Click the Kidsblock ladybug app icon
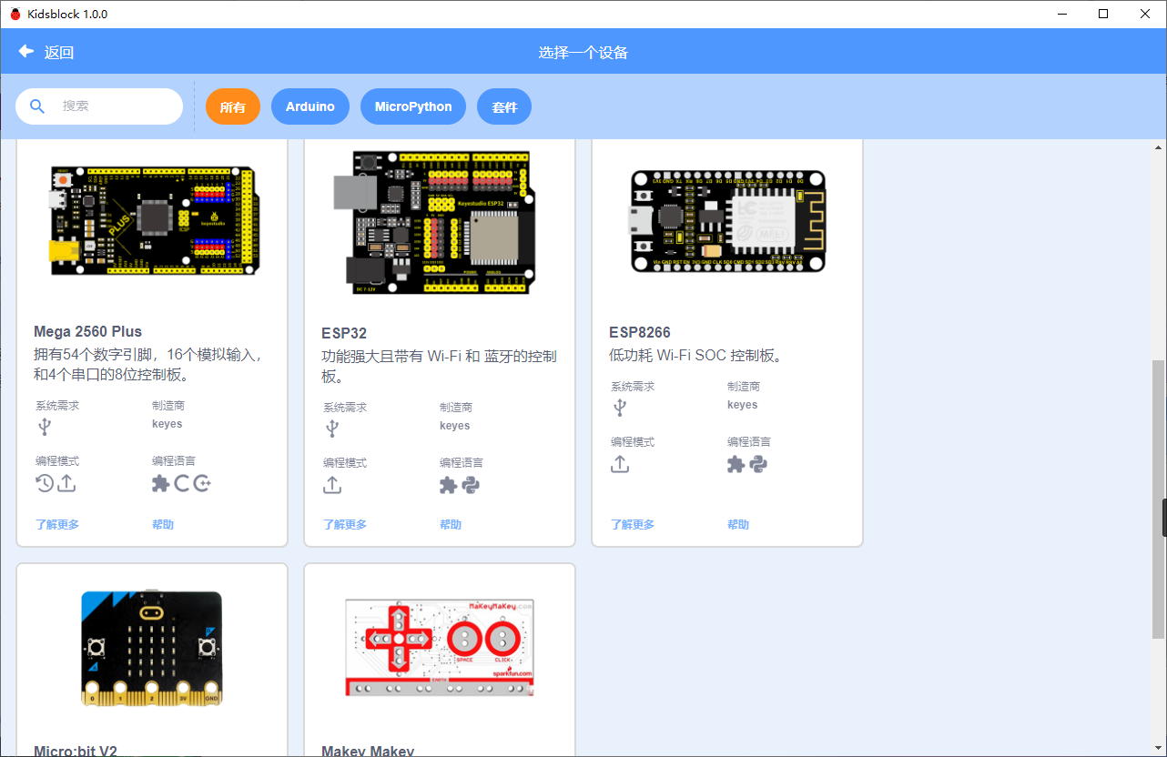 tap(15, 14)
